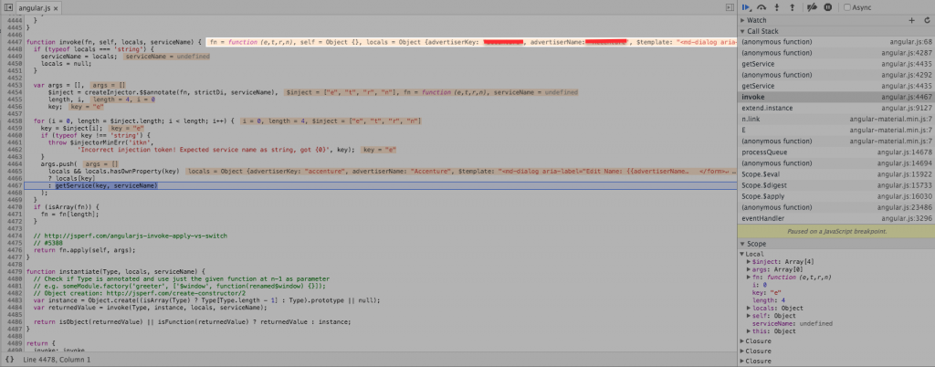
Task: Expand the fn function variable
Action: tap(749, 277)
